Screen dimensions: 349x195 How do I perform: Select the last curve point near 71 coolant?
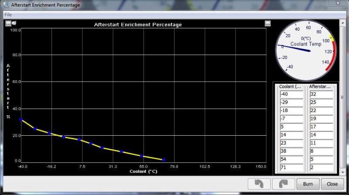point(164,160)
